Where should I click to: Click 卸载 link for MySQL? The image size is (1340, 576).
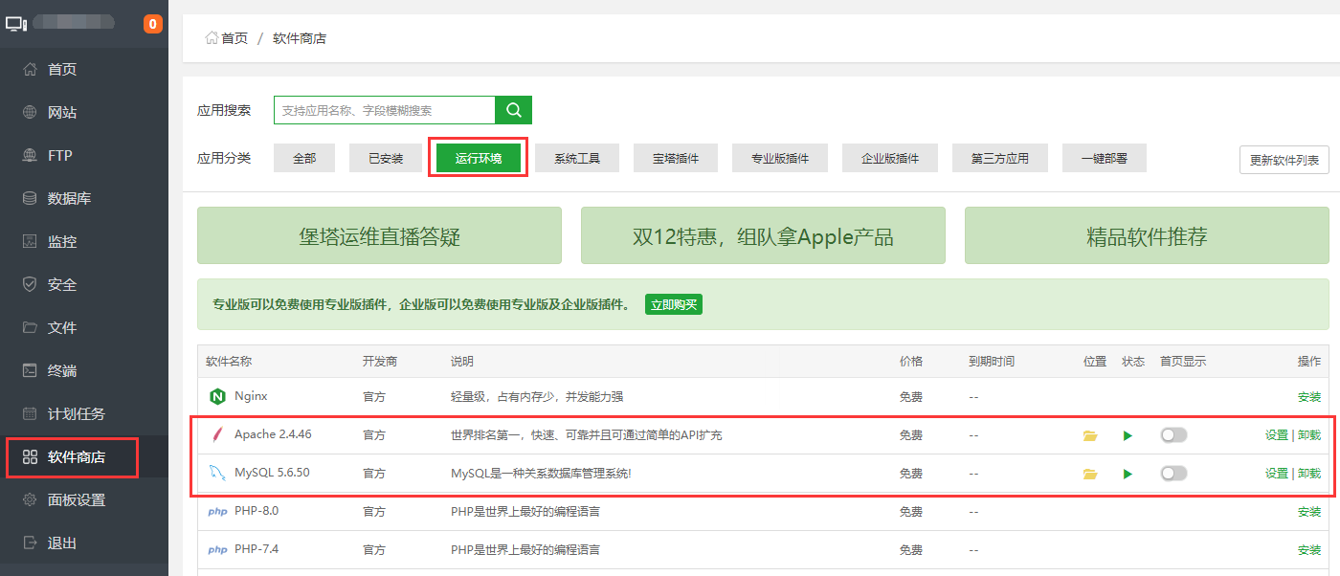1309,474
